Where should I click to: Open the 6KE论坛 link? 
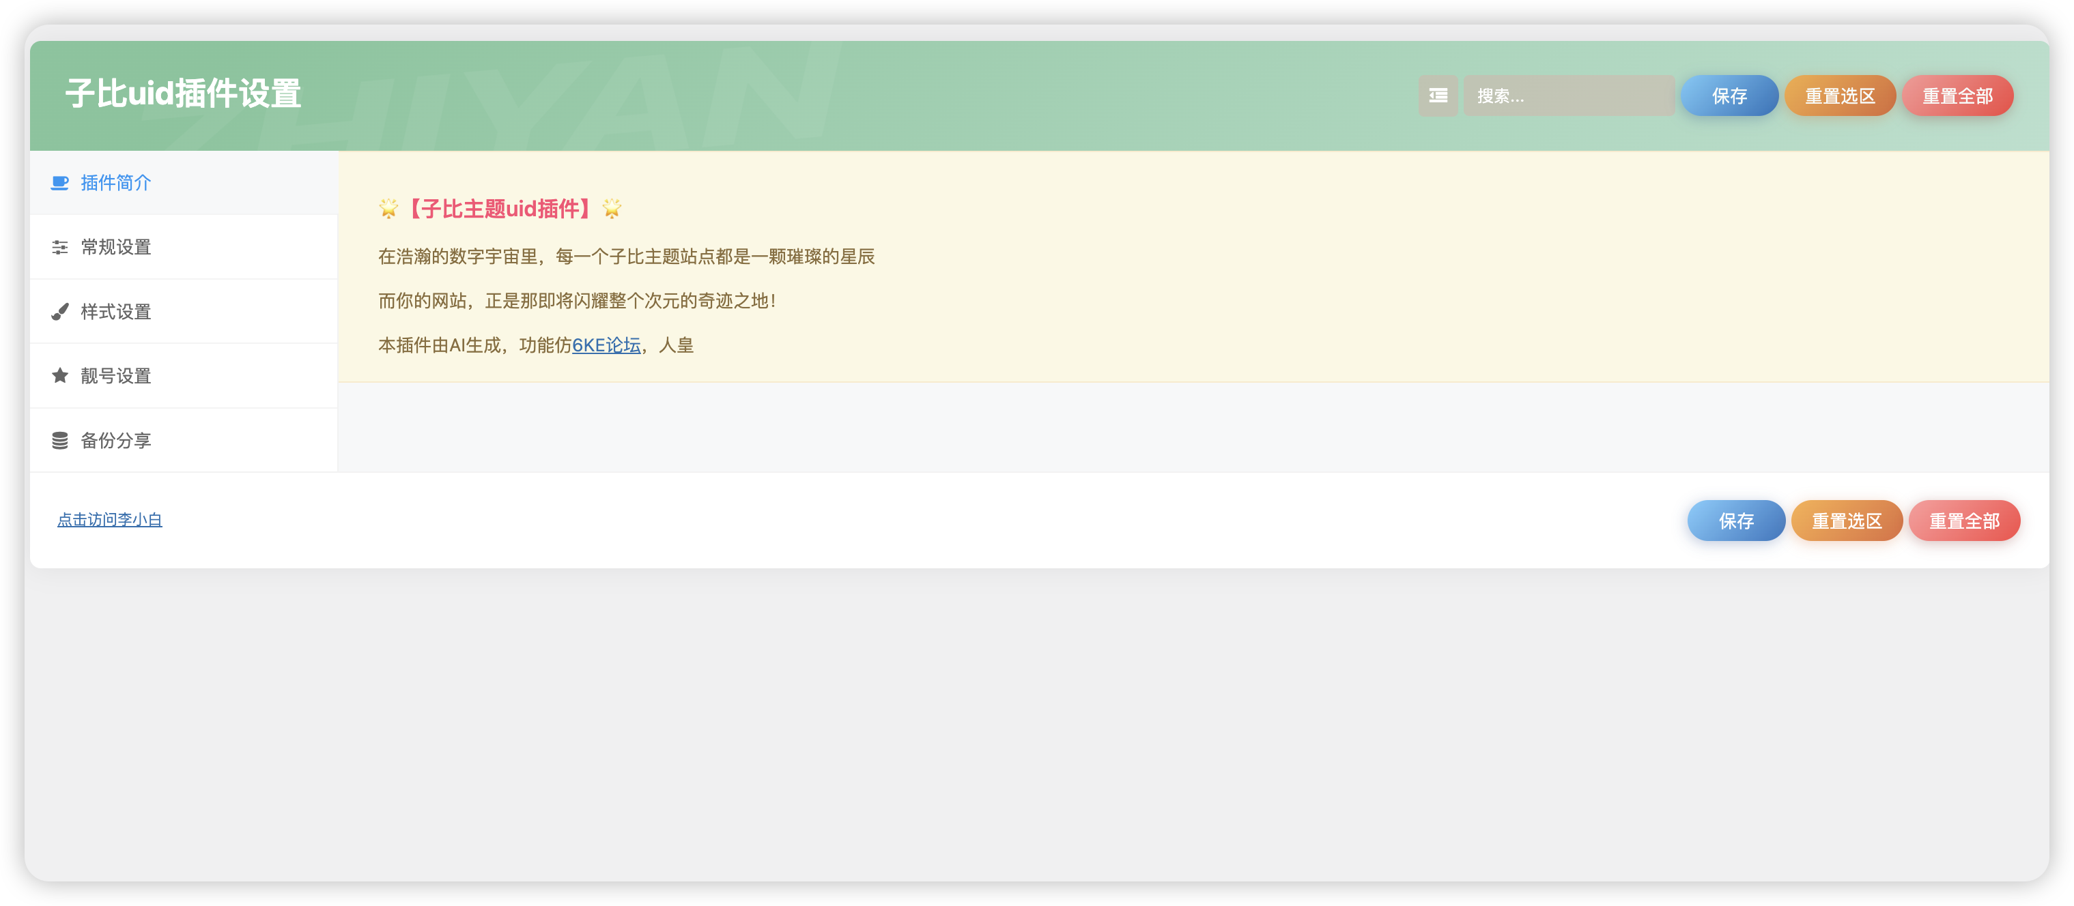[606, 346]
